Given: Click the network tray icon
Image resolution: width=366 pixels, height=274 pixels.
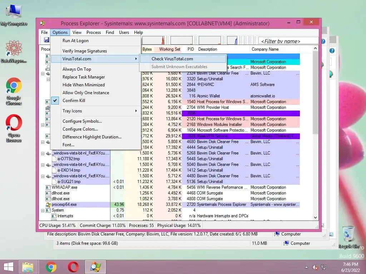Looking at the screenshot, I should (x=324, y=267).
